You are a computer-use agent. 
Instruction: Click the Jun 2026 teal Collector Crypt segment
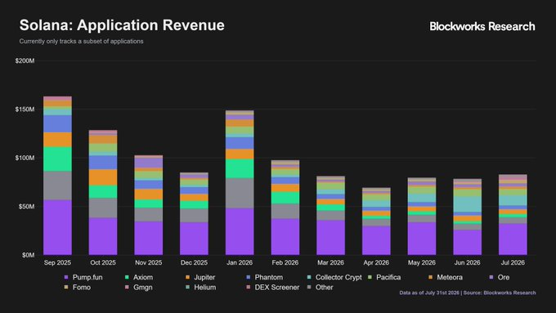[x=468, y=204]
